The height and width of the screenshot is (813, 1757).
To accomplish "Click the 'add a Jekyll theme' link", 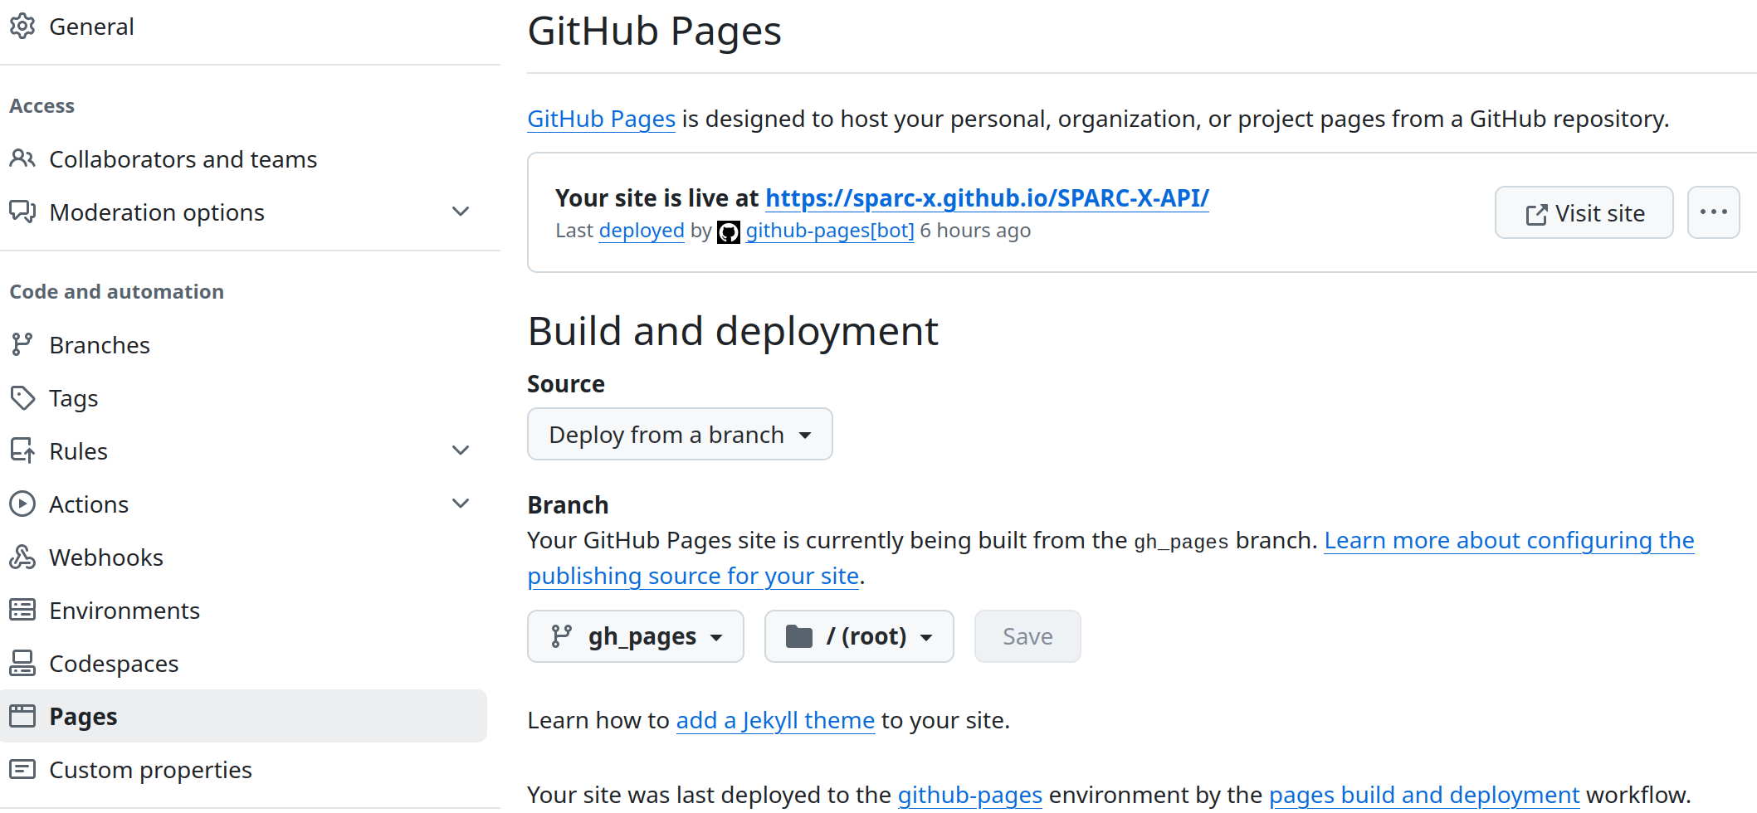I will (x=775, y=720).
